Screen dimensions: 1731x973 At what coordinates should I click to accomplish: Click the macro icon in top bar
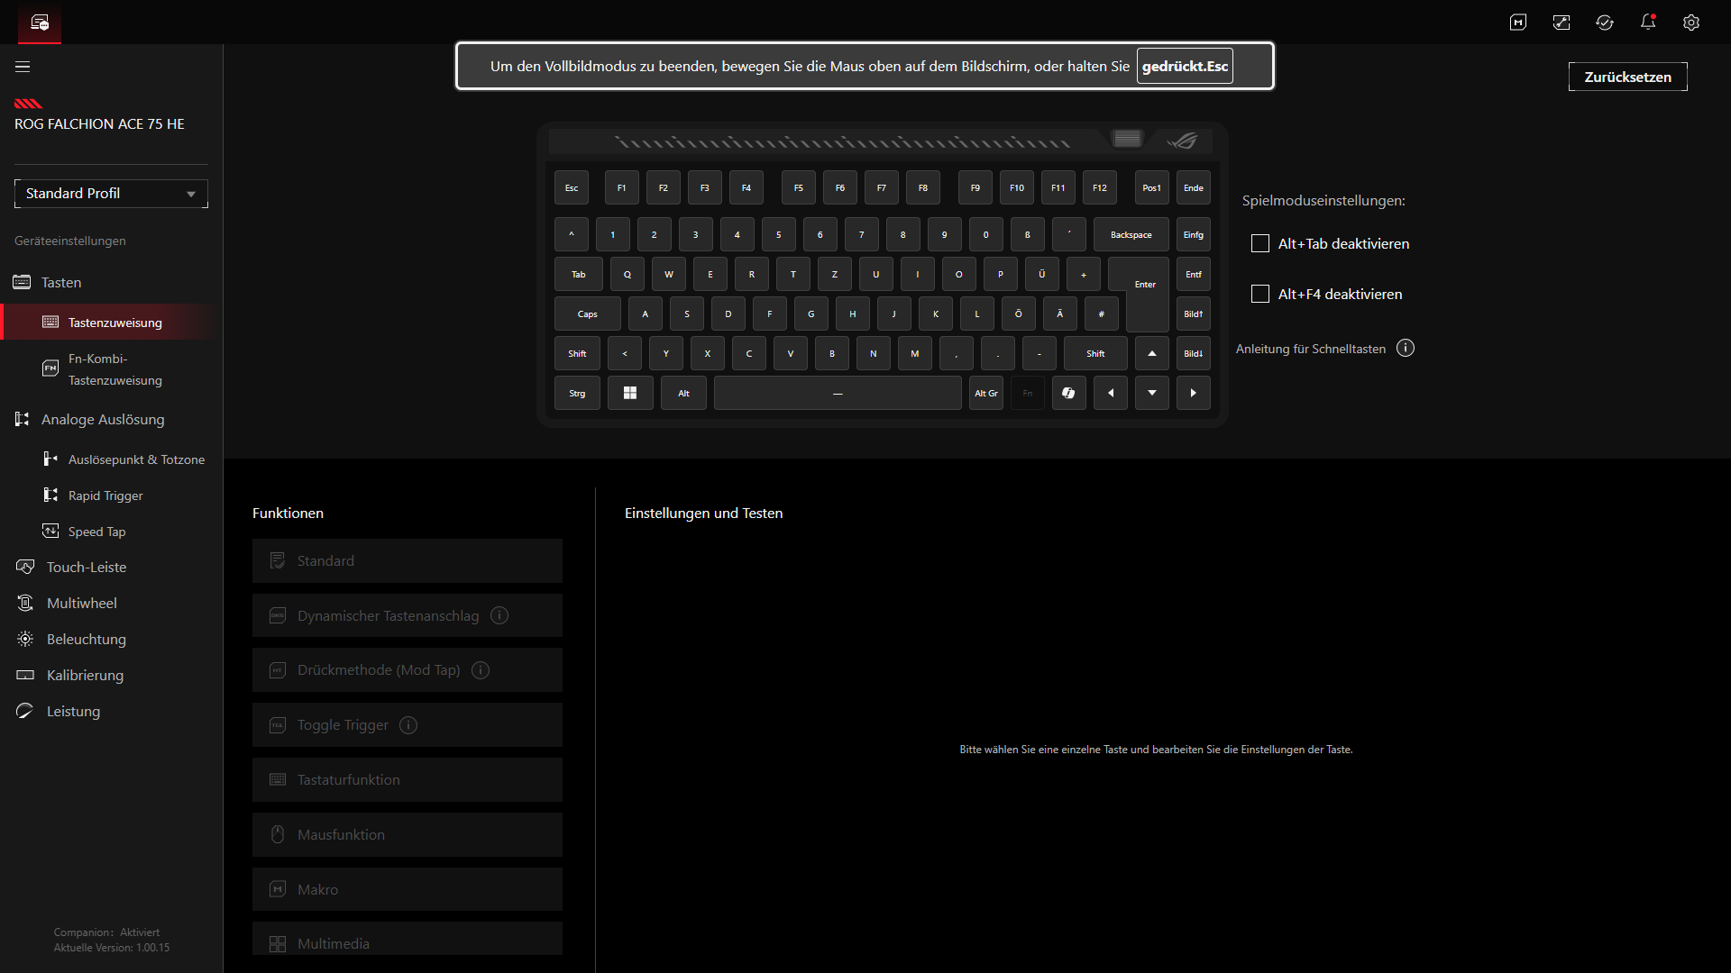coord(1518,23)
